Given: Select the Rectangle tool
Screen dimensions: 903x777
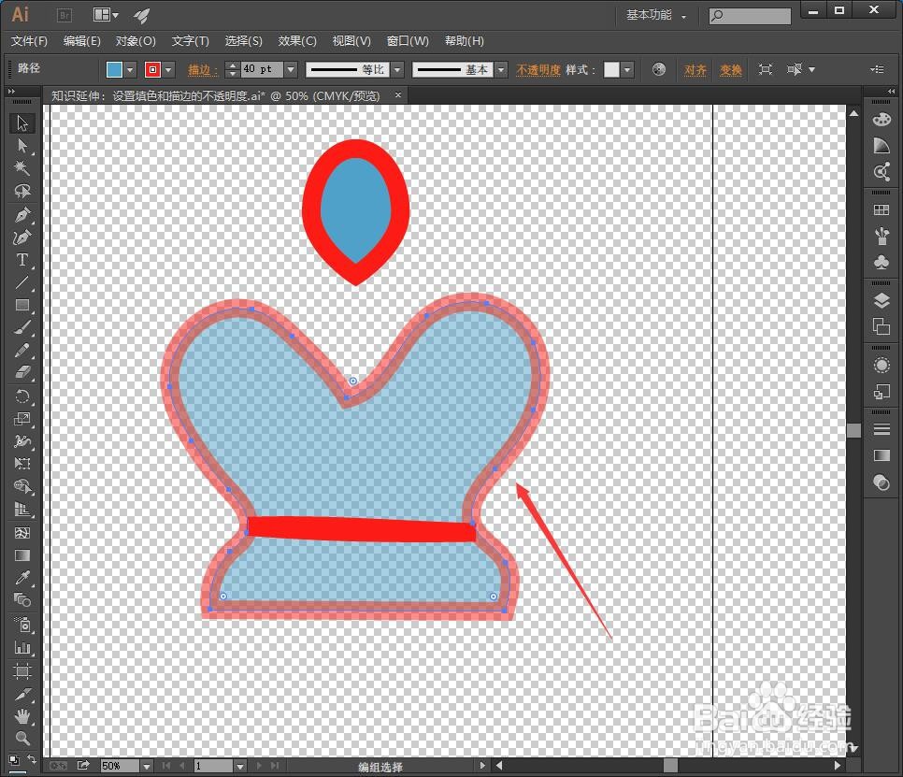Looking at the screenshot, I should [x=21, y=305].
